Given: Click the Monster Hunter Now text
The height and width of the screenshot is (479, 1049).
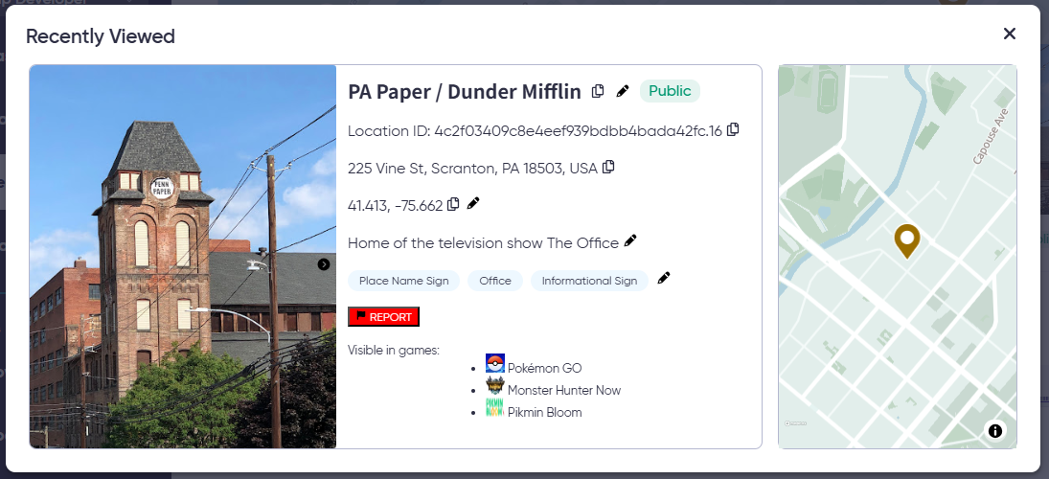Looking at the screenshot, I should click(x=564, y=390).
